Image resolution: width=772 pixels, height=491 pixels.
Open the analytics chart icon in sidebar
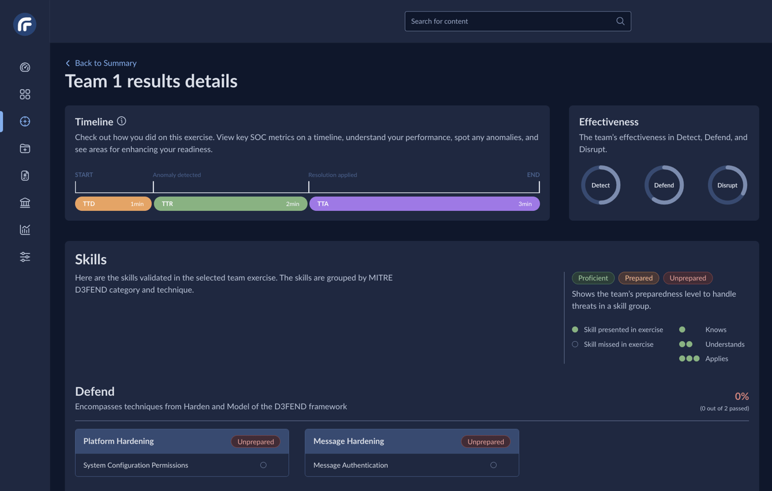coord(24,229)
